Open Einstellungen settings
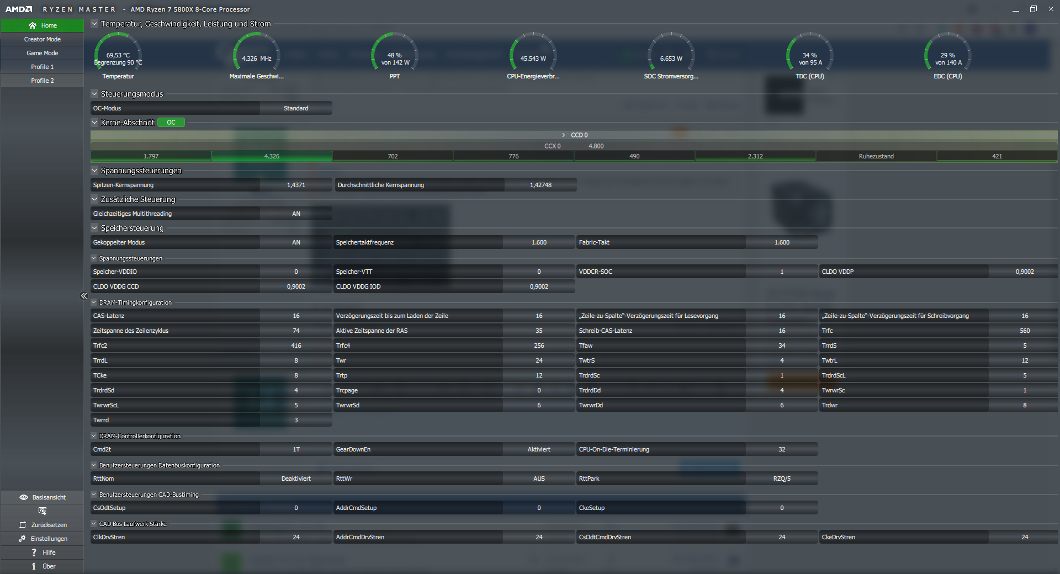Image resolution: width=1060 pixels, height=574 pixels. coord(43,539)
